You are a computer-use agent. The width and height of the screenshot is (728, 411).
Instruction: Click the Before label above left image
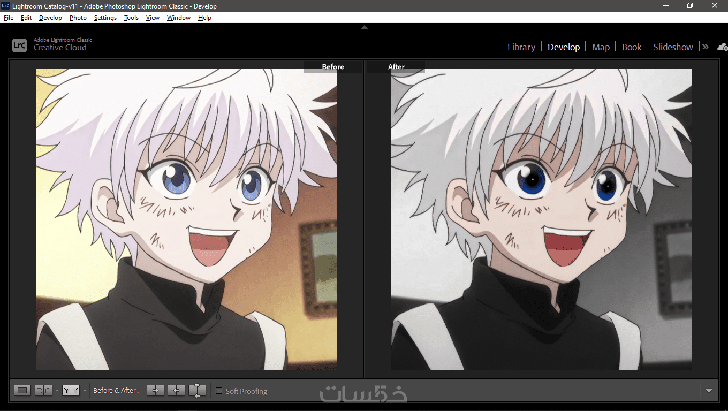(x=333, y=67)
